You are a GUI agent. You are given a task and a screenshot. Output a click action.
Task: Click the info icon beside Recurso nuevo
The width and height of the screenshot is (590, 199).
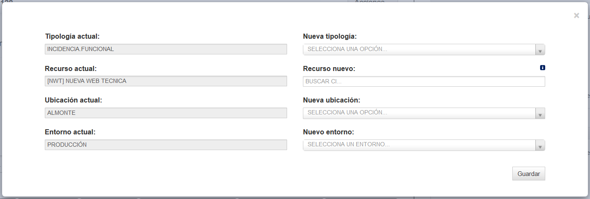(543, 68)
